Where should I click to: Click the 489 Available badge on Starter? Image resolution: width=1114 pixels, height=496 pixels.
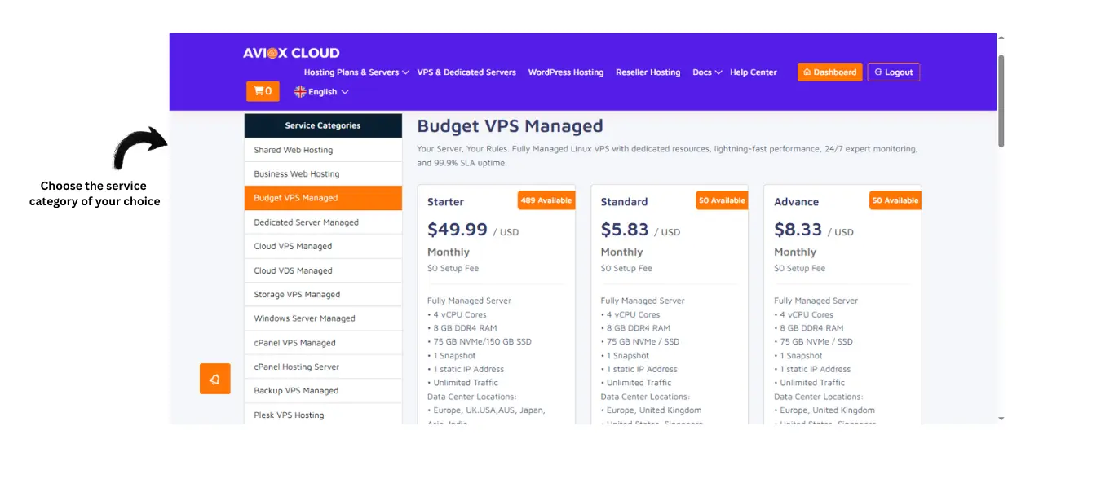546,200
